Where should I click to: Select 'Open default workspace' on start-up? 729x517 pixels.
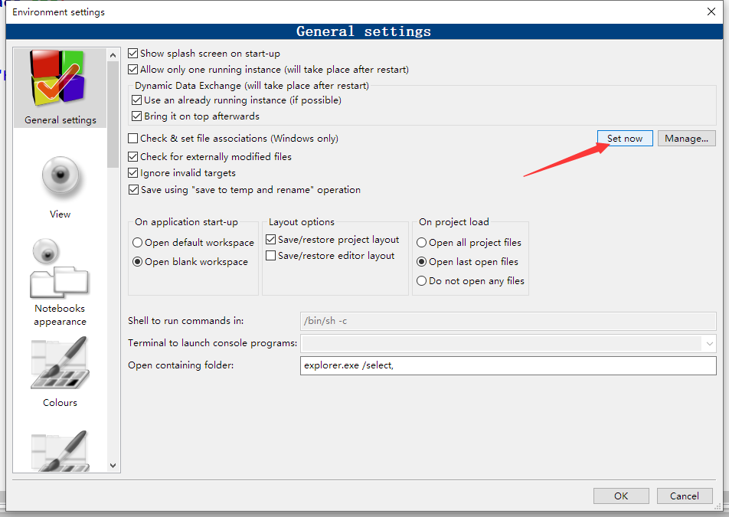(138, 242)
